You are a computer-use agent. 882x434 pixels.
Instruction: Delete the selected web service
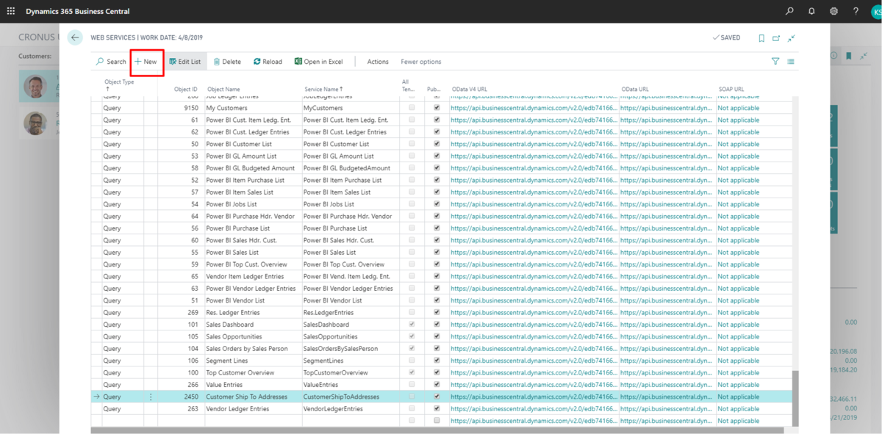227,62
